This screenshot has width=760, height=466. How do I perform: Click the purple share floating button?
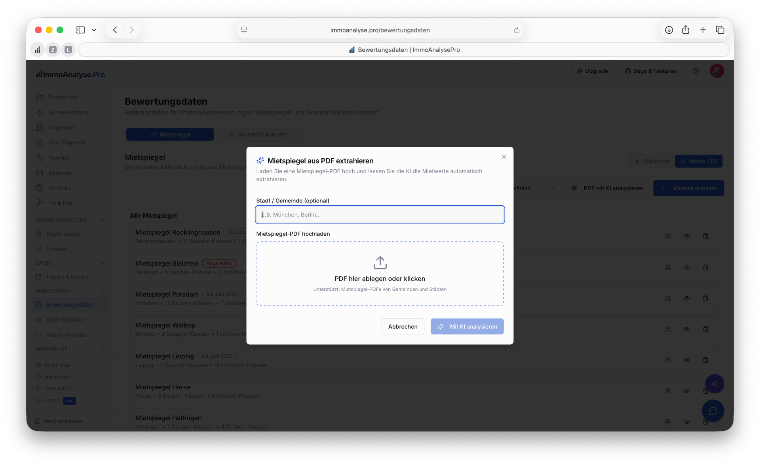click(x=714, y=384)
